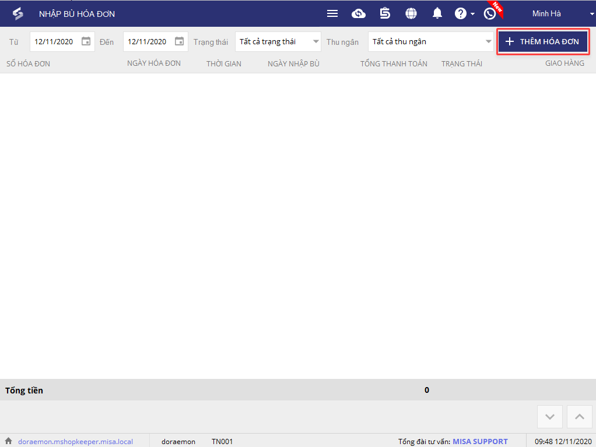Click the TRẠNG THÁI column header
This screenshot has width=596, height=447.
462,64
